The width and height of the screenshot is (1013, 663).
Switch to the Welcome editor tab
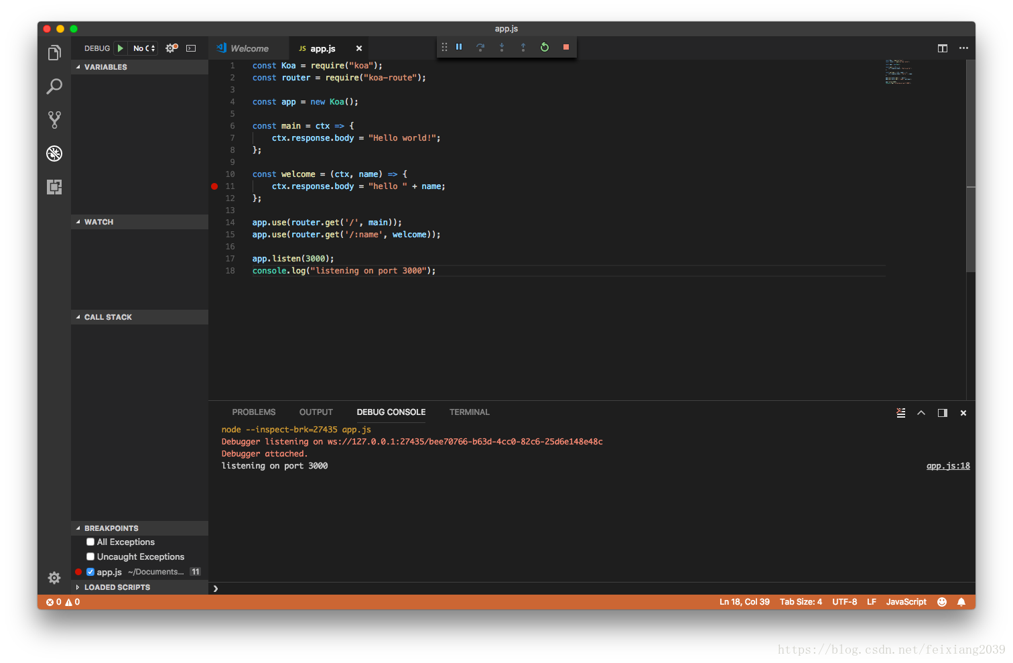tap(249, 48)
